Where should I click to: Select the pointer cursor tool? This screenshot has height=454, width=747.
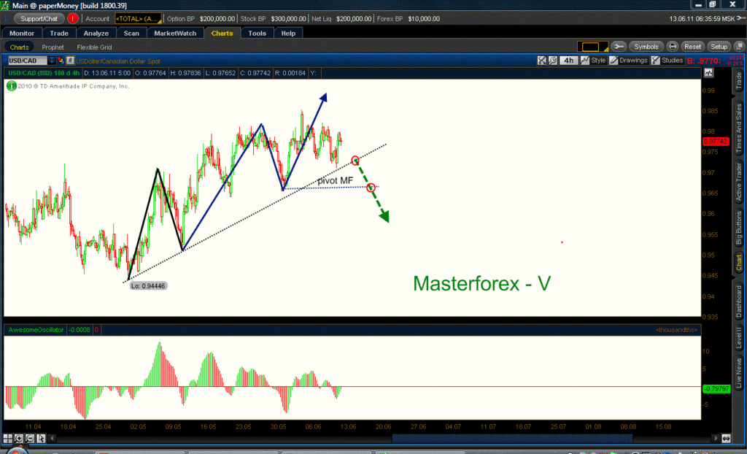41,438
